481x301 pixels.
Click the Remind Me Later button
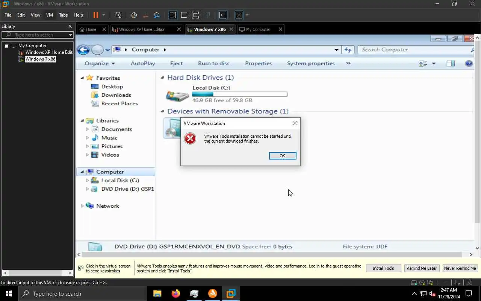(x=422, y=268)
